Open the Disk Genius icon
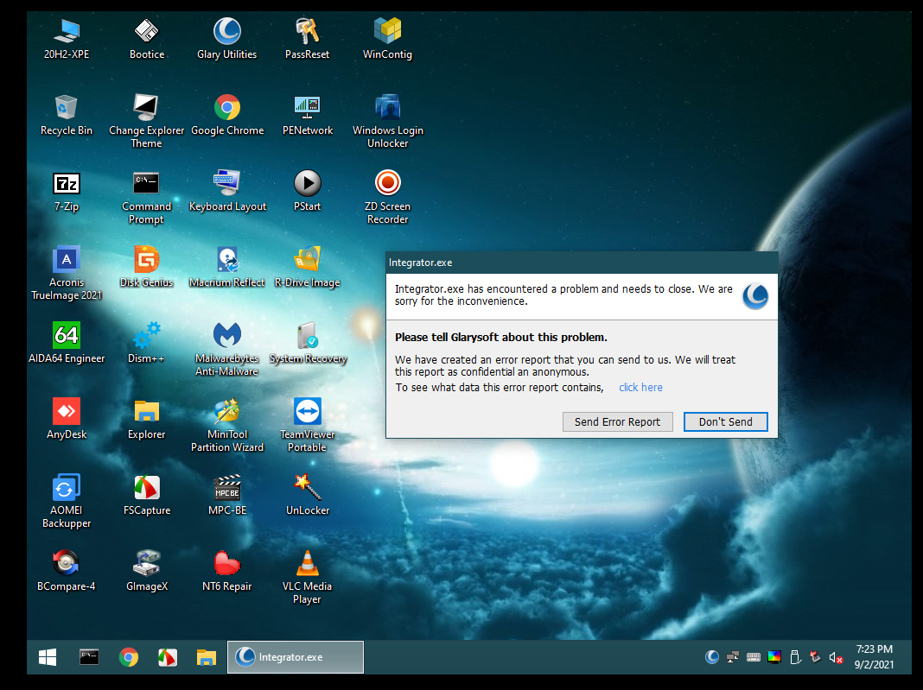The width and height of the screenshot is (923, 690). [147, 267]
